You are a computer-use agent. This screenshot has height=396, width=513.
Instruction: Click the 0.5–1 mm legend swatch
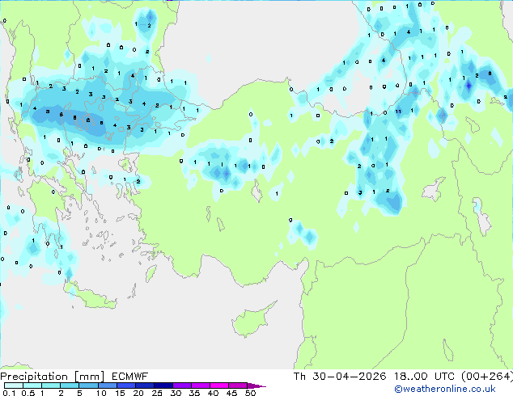[32, 385]
